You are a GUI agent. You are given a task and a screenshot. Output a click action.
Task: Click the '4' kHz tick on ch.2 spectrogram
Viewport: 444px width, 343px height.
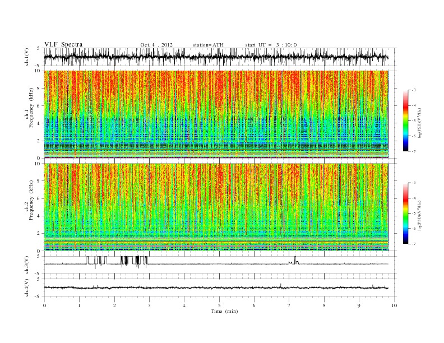point(39,216)
